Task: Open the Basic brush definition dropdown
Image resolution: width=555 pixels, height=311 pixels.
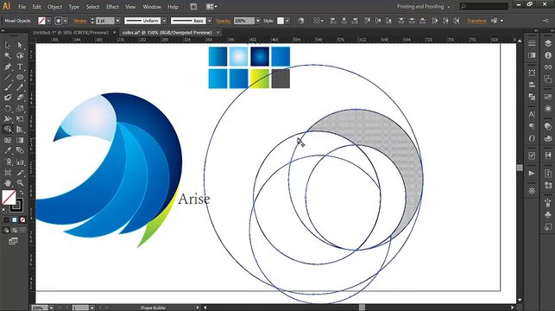Action: (210, 21)
